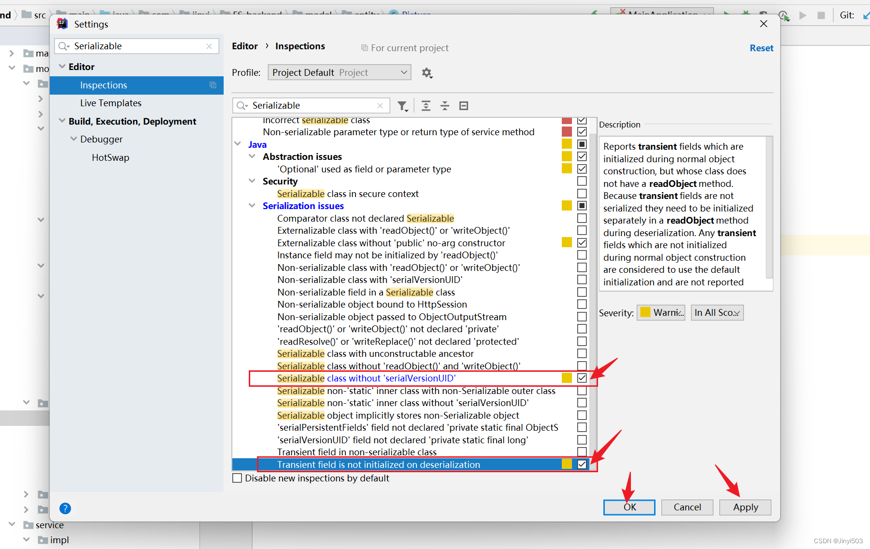Open the Debugger settings page

click(x=101, y=140)
